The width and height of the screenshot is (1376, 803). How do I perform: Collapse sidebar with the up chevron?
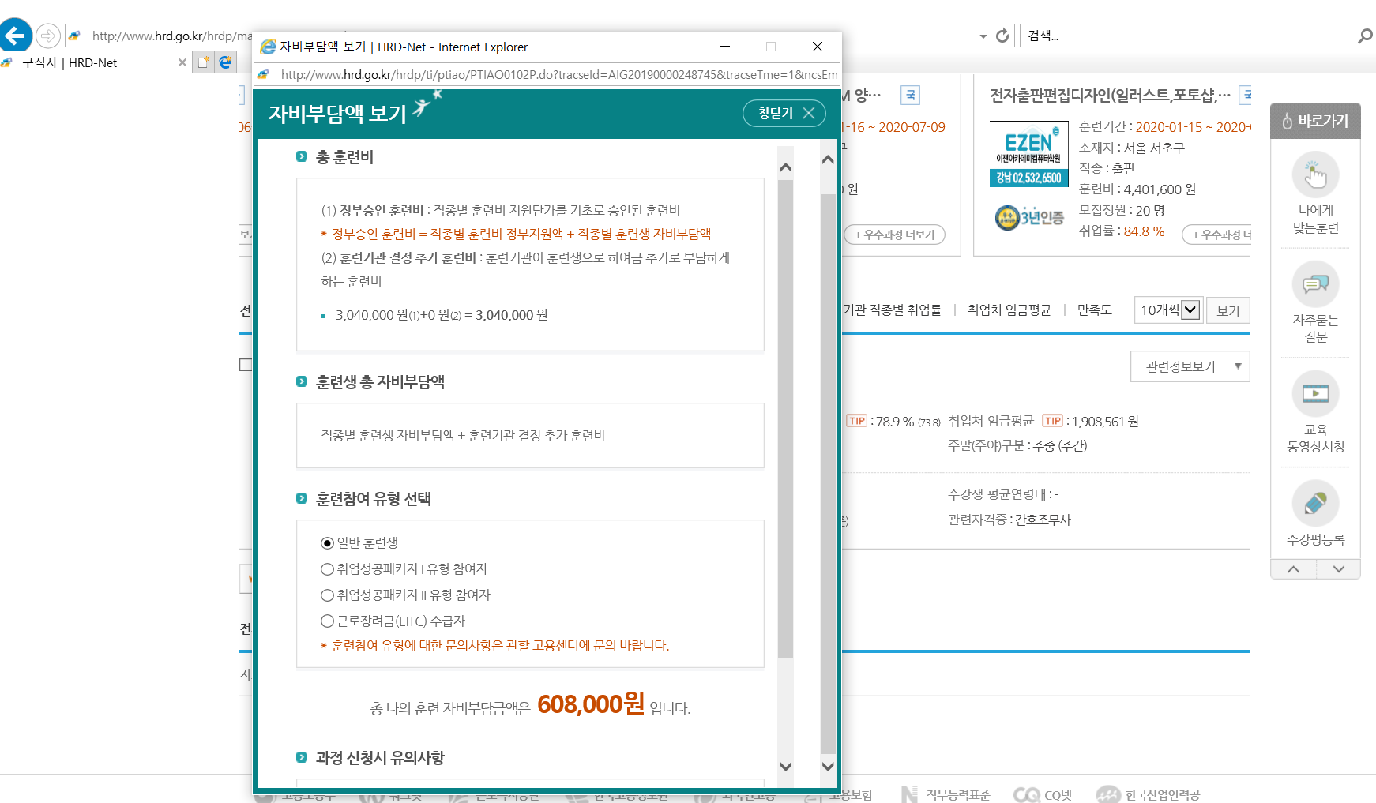[x=1293, y=569]
